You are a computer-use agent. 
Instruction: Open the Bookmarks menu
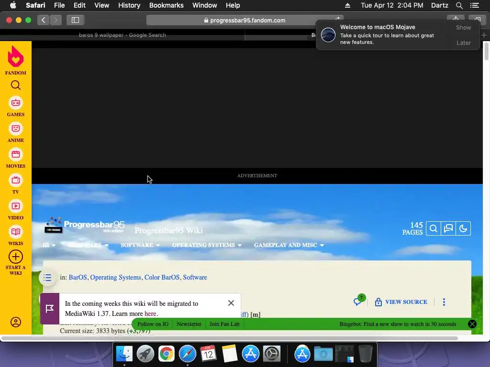coord(166,5)
